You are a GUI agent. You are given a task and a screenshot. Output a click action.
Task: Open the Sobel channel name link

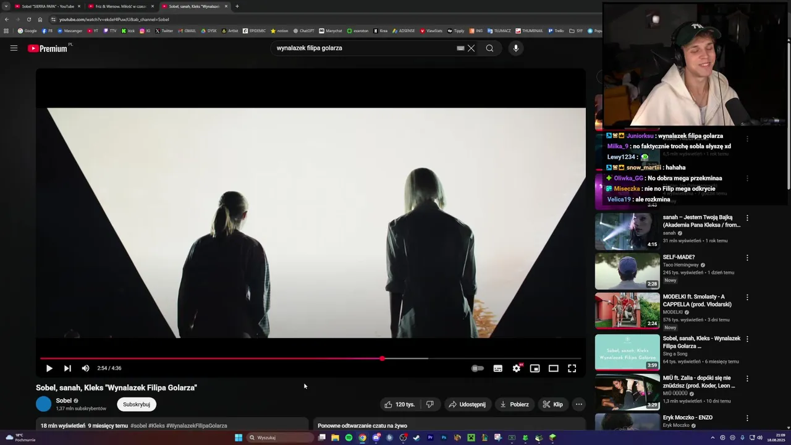[64, 400]
